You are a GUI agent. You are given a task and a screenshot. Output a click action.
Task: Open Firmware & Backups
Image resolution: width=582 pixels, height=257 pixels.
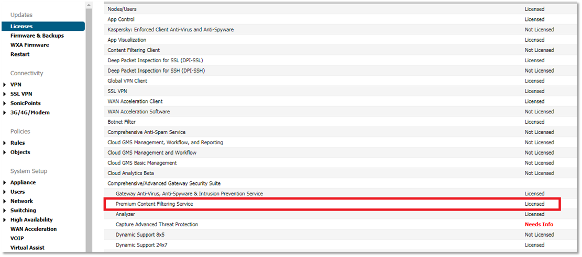click(37, 36)
